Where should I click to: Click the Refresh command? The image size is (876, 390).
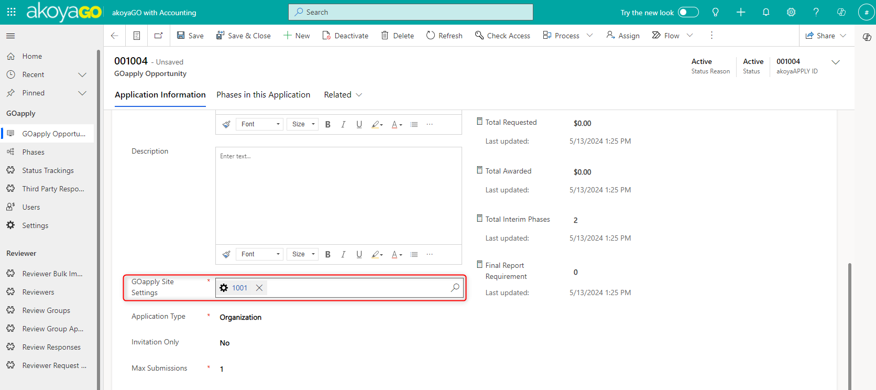(444, 36)
